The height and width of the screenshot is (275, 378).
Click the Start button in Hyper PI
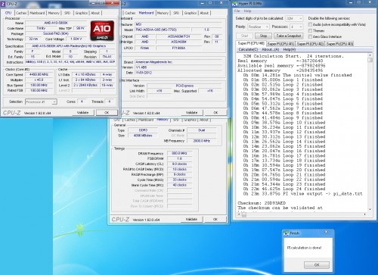point(244,36)
